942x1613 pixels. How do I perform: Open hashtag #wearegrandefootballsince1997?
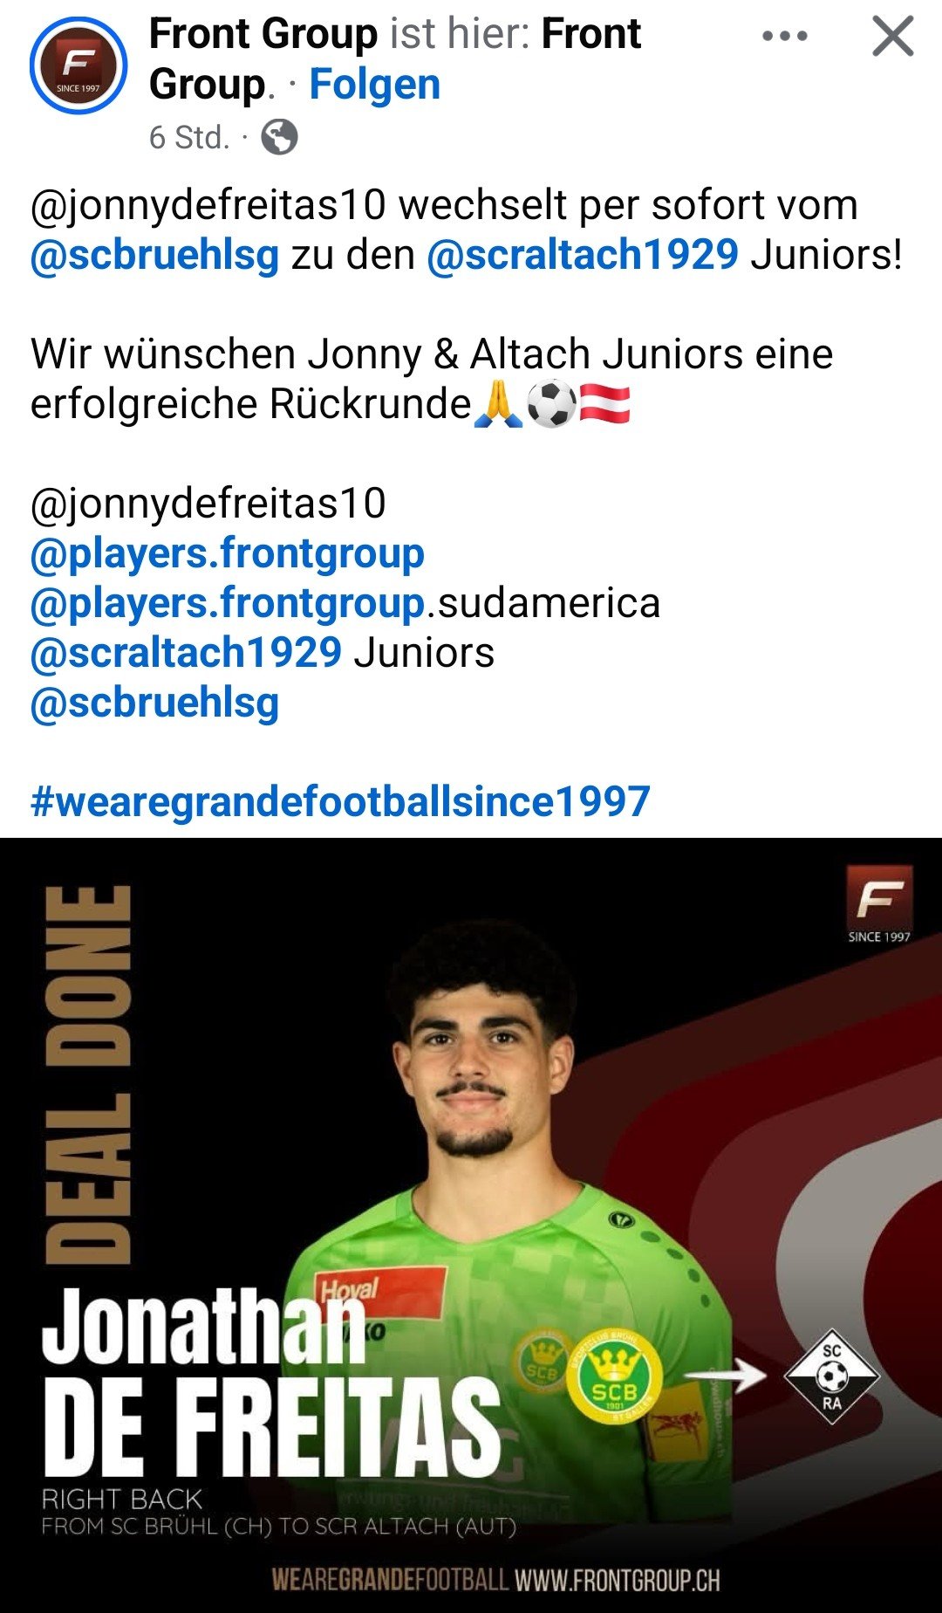pyautogui.click(x=340, y=801)
